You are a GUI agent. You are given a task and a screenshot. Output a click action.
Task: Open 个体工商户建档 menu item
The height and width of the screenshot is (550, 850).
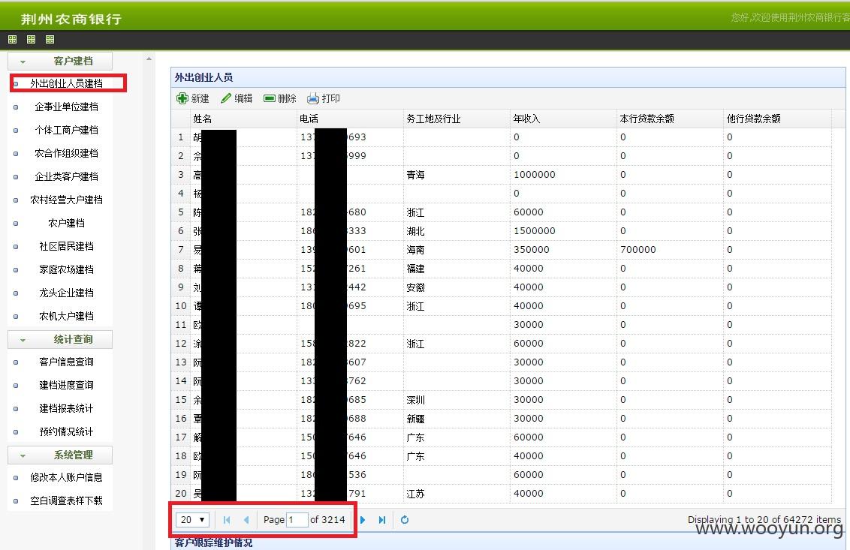tap(66, 130)
